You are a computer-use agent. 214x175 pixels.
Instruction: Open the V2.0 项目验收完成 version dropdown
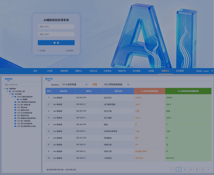(116, 84)
